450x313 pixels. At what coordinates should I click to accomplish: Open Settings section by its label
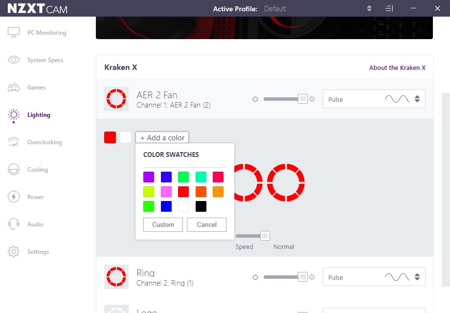[38, 252]
